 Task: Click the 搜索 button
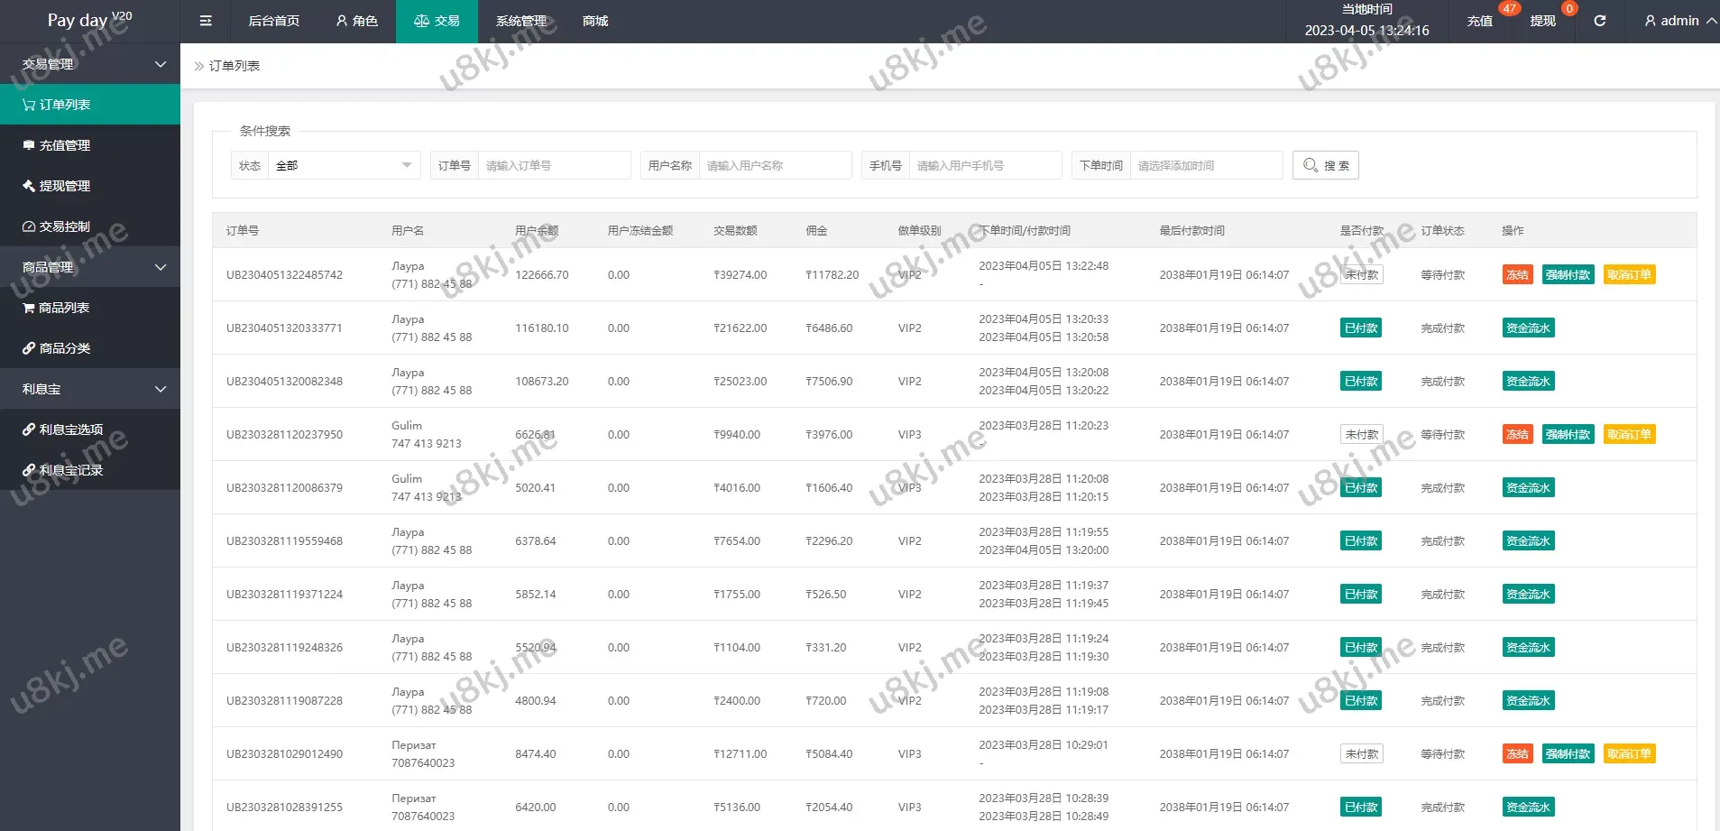tap(1325, 166)
